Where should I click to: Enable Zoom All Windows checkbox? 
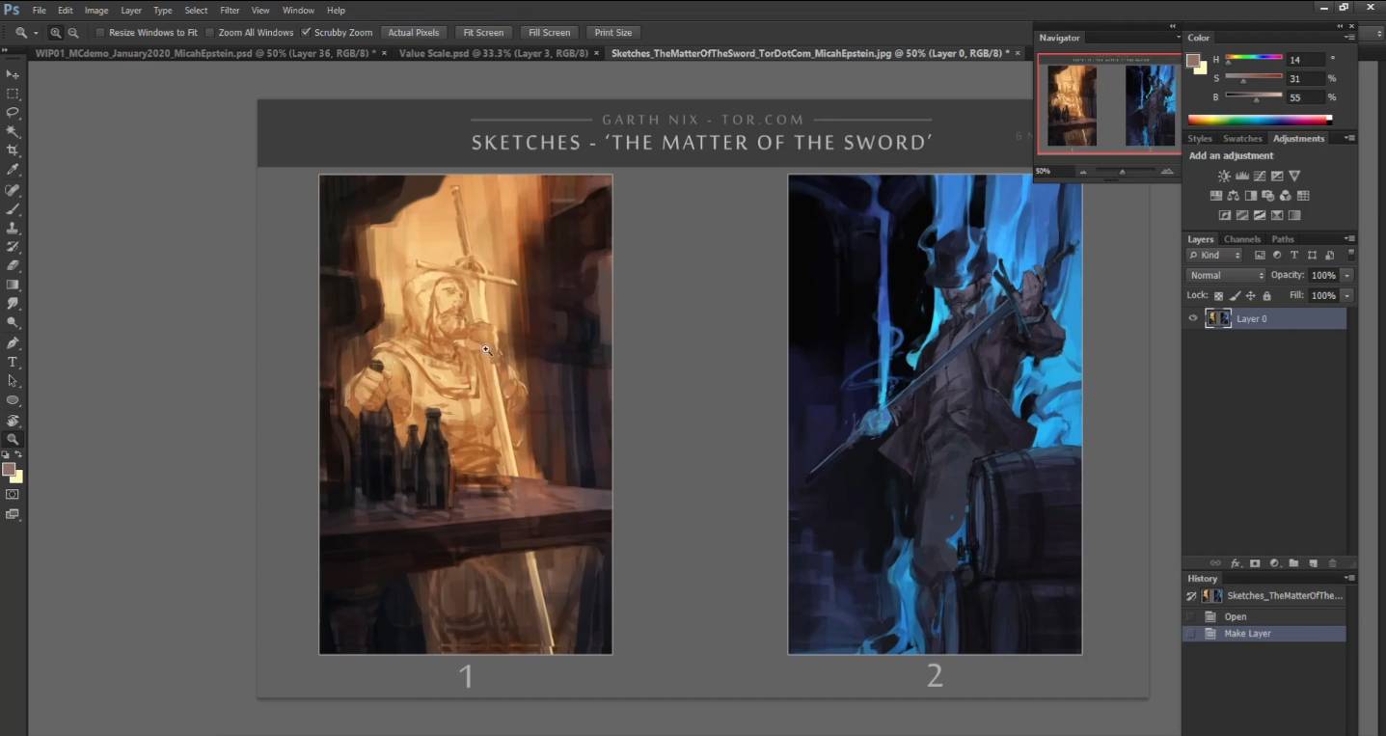pos(210,33)
